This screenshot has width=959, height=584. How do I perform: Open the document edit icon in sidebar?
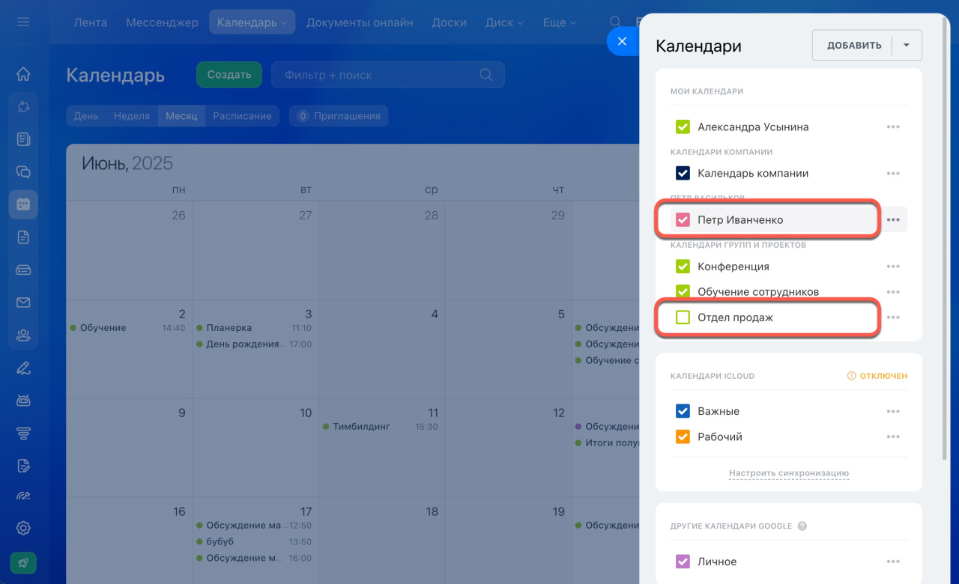pos(23,466)
